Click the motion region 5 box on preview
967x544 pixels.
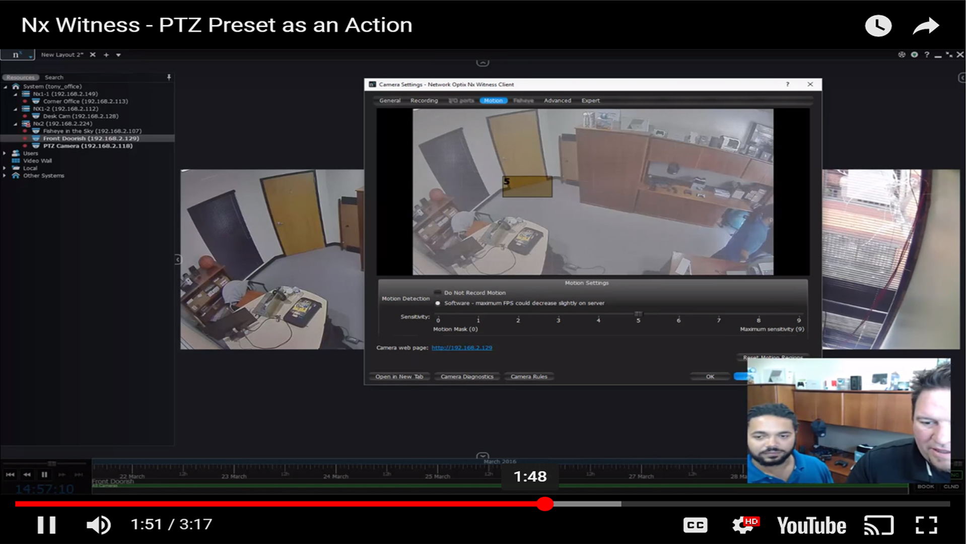527,186
